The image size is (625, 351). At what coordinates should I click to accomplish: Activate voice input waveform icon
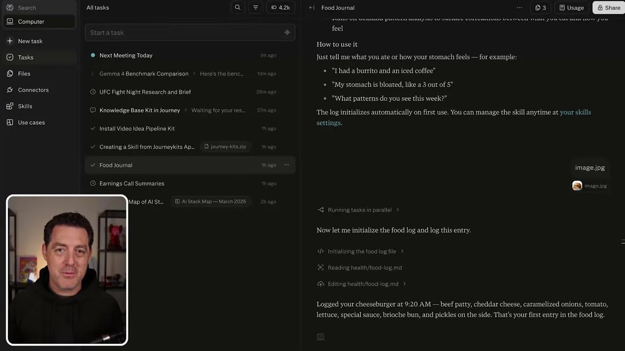click(x=287, y=33)
